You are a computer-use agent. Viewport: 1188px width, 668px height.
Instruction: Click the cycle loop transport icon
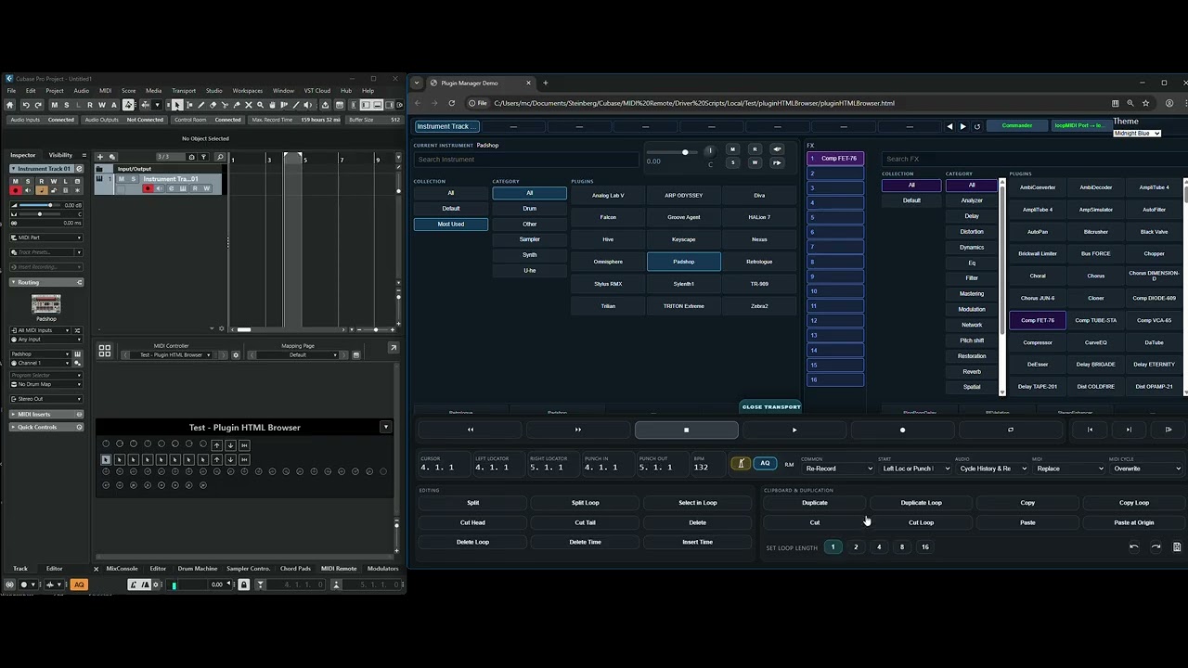tap(1010, 430)
